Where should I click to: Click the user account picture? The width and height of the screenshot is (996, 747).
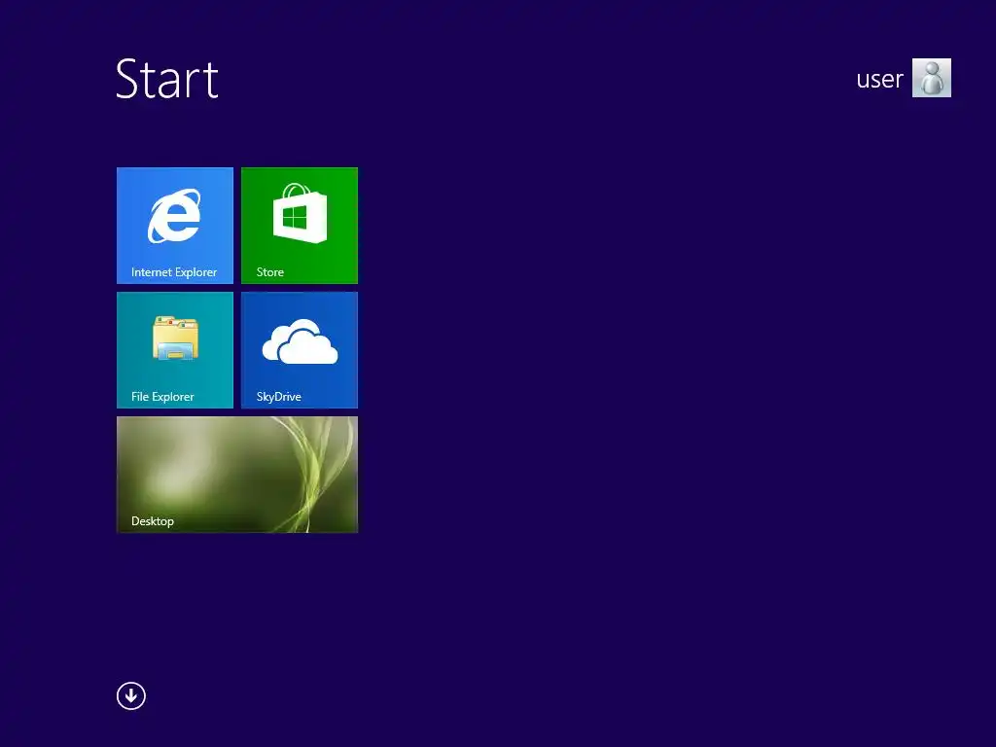click(931, 78)
